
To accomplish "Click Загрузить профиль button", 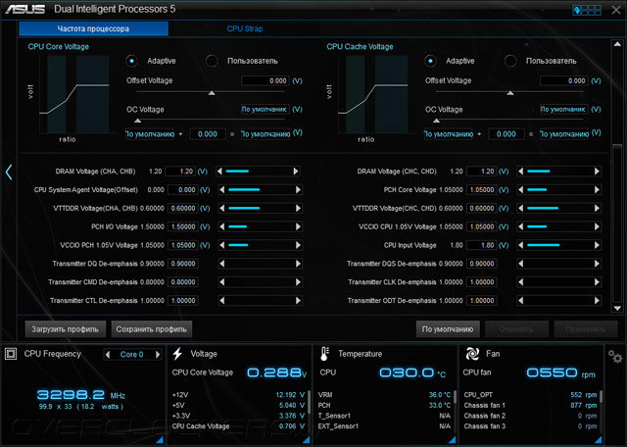I will [66, 329].
